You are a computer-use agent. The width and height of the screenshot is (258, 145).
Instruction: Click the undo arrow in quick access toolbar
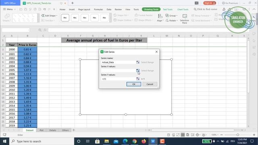[x=44, y=9]
